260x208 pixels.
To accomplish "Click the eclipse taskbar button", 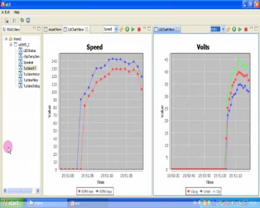I will tap(46, 203).
